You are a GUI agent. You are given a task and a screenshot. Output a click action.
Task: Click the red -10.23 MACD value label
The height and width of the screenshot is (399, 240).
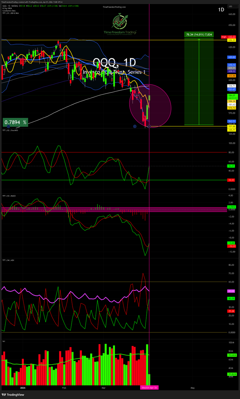pyautogui.click(x=231, y=246)
